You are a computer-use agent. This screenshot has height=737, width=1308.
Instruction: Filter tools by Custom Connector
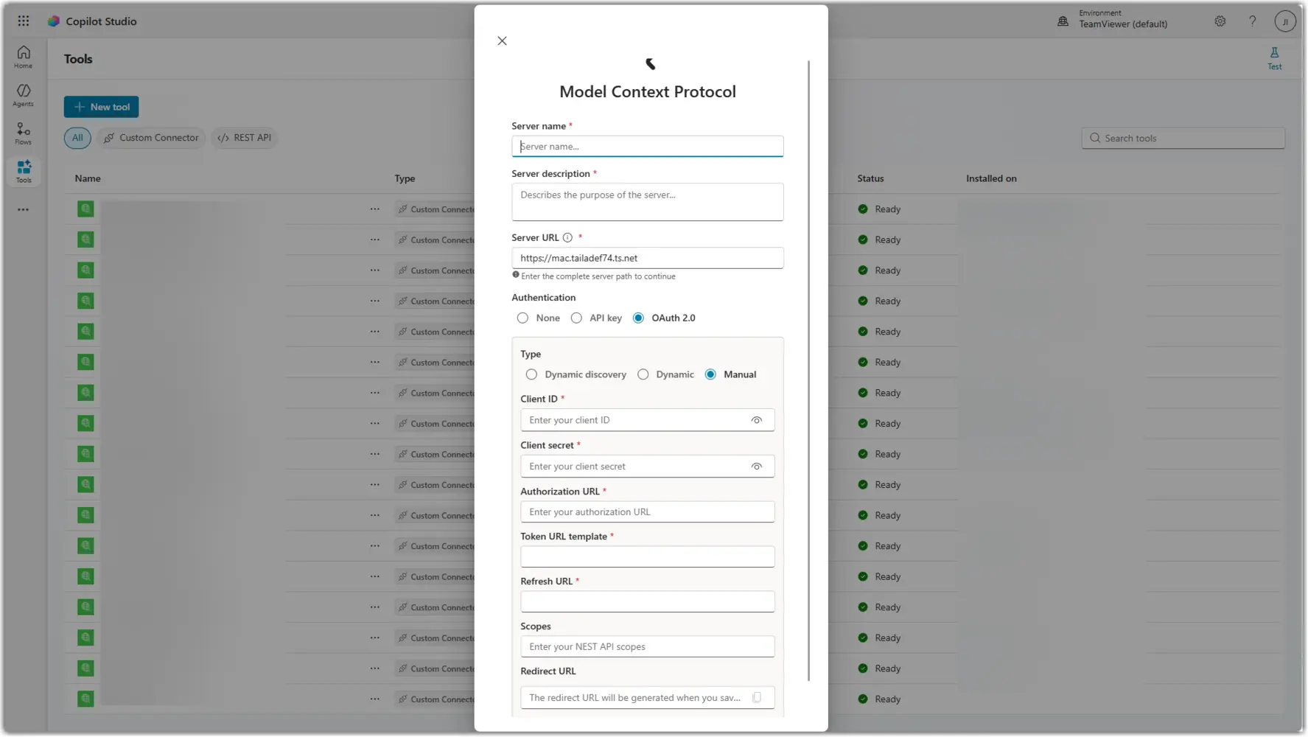(x=151, y=138)
